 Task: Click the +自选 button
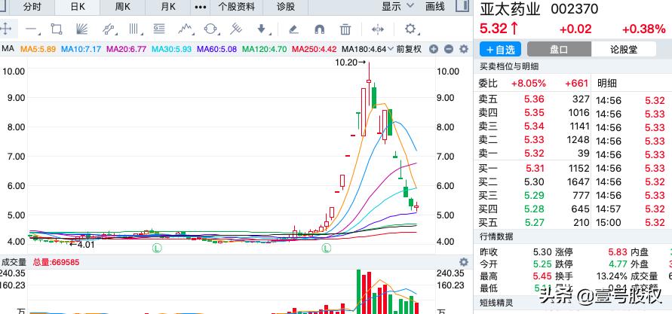click(x=500, y=49)
